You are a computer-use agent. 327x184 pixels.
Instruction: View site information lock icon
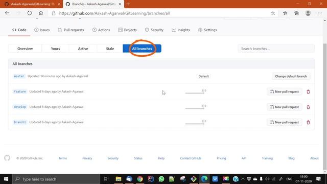coord(54,13)
